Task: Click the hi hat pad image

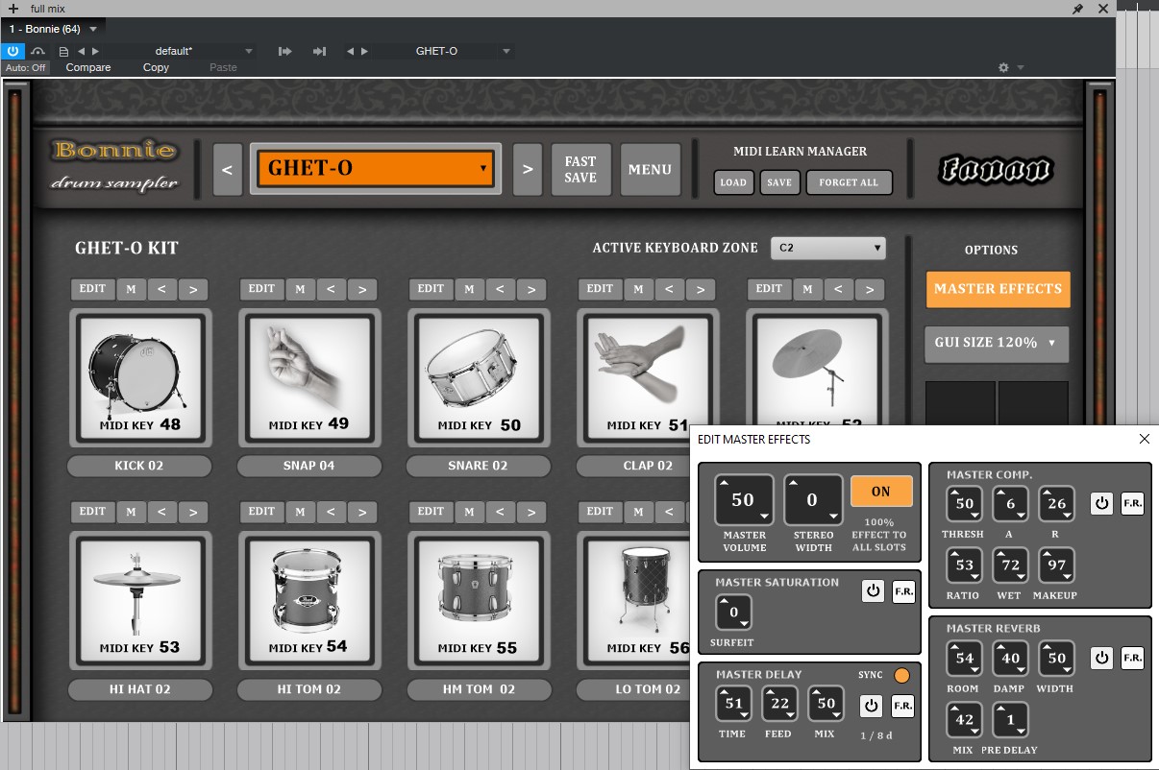Action: [139, 590]
